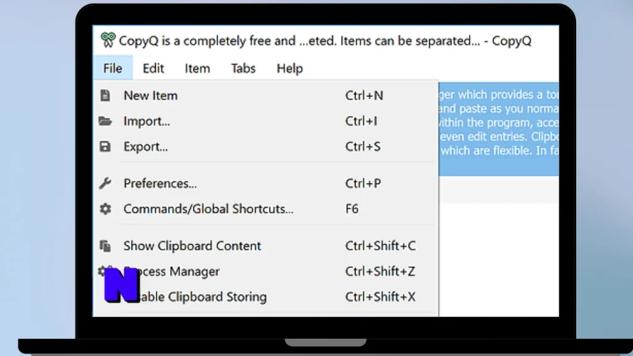Image resolution: width=633 pixels, height=356 pixels.
Task: Click the Ctrl+Shift+X shortcut text
Action: pos(380,297)
